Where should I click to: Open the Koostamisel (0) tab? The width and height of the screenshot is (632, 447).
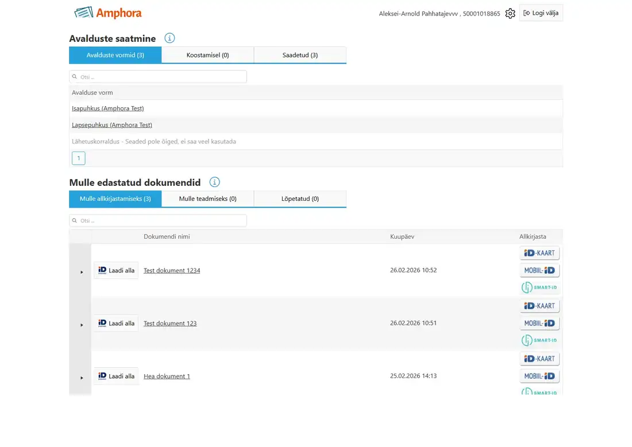[x=207, y=55]
